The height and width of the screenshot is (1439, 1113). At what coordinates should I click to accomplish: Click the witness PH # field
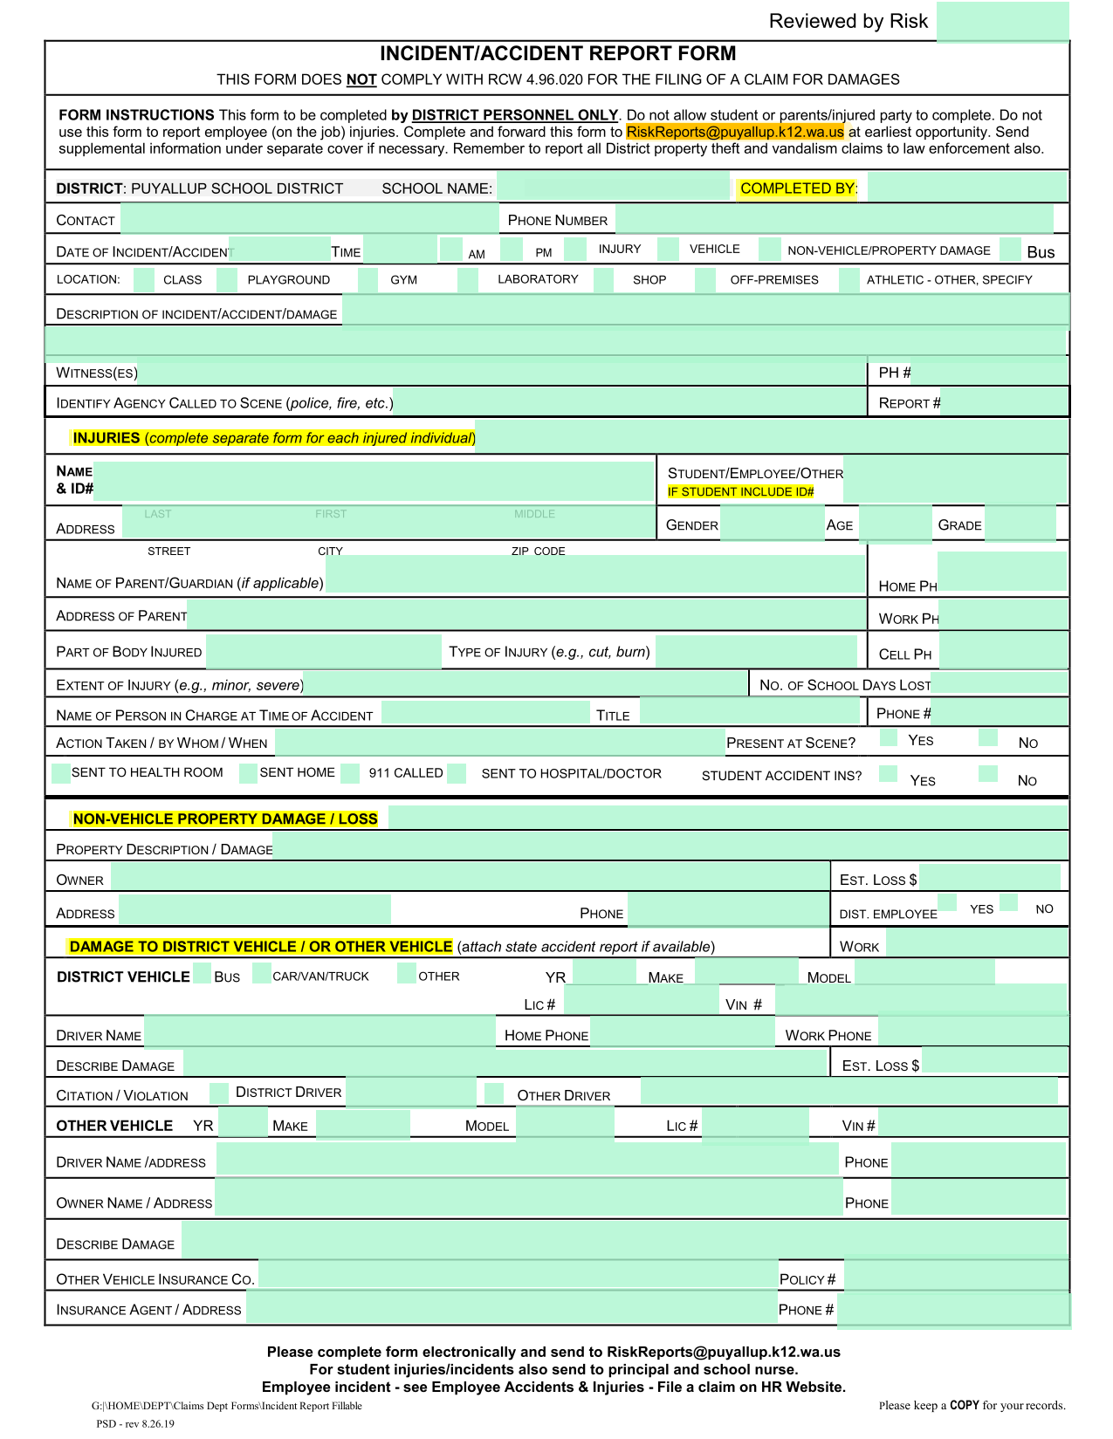(x=990, y=372)
